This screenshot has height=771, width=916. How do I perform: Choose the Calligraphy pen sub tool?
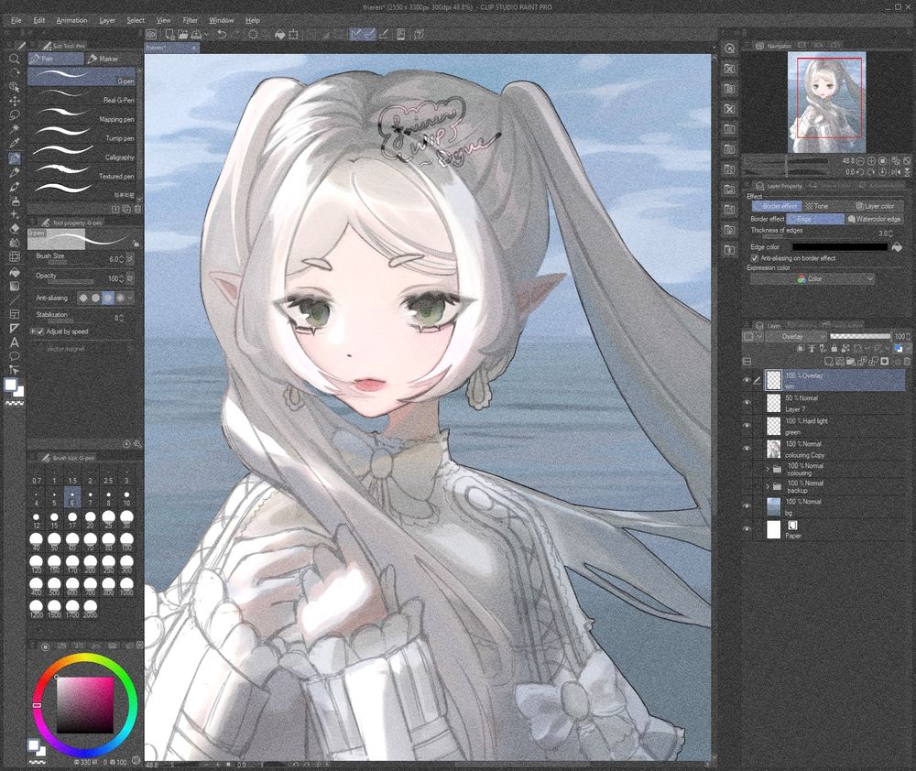coord(82,153)
